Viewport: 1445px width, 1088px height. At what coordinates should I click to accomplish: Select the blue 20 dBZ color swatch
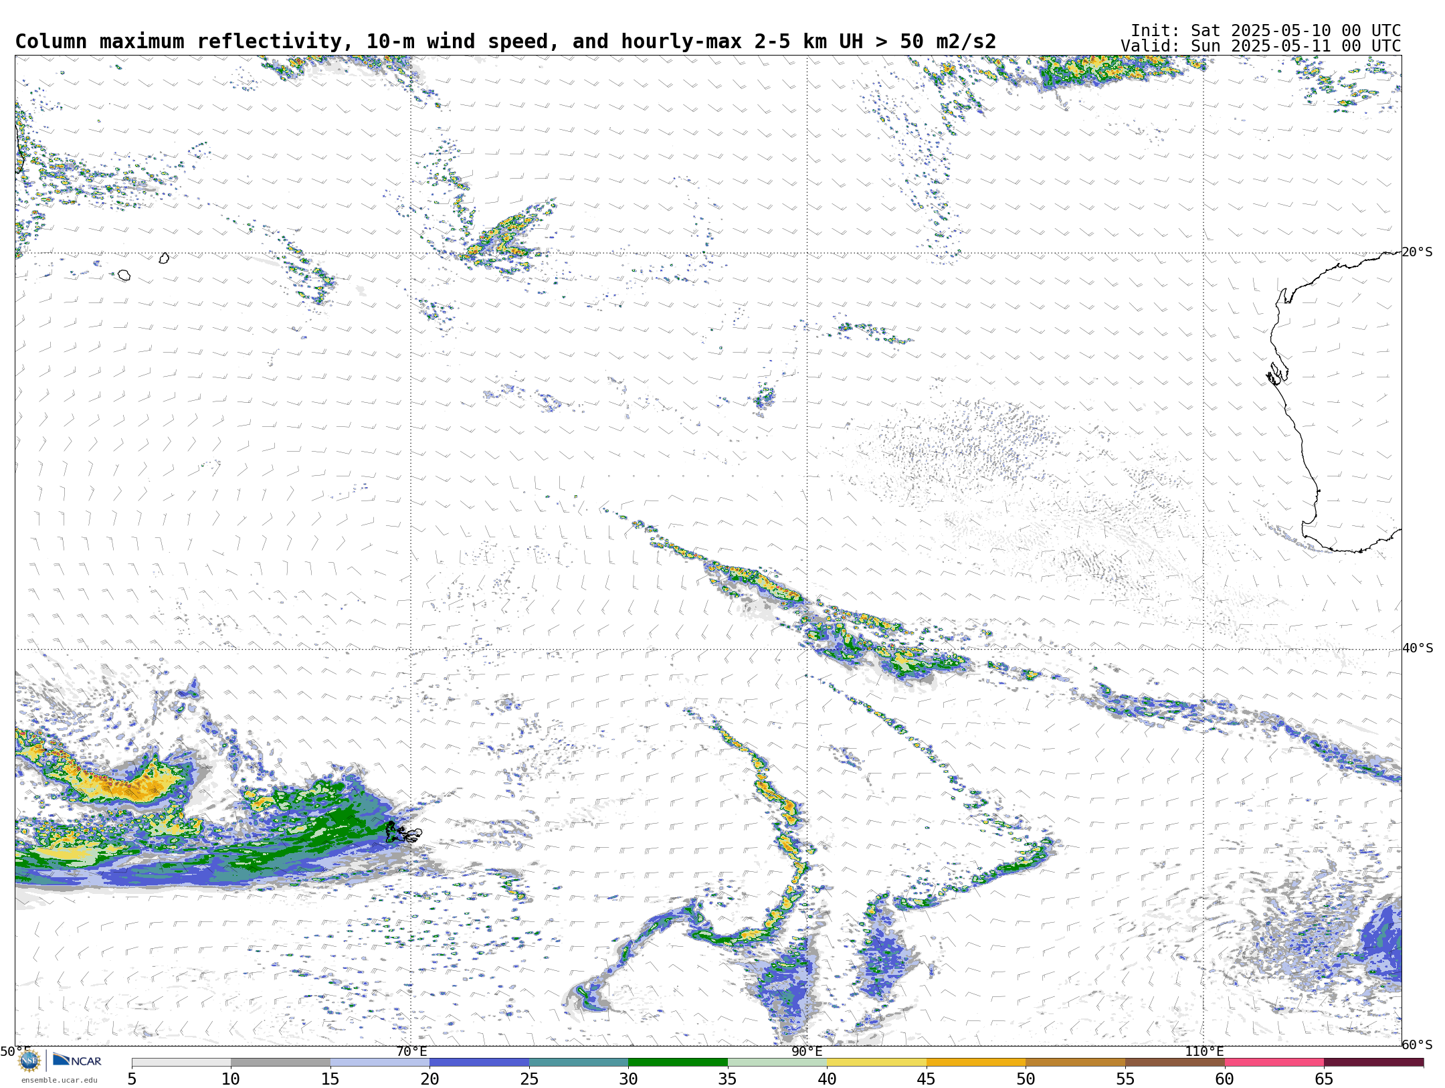[x=479, y=1063]
